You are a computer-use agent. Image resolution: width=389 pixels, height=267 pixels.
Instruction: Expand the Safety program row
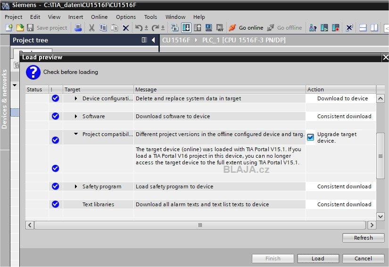[76, 186]
